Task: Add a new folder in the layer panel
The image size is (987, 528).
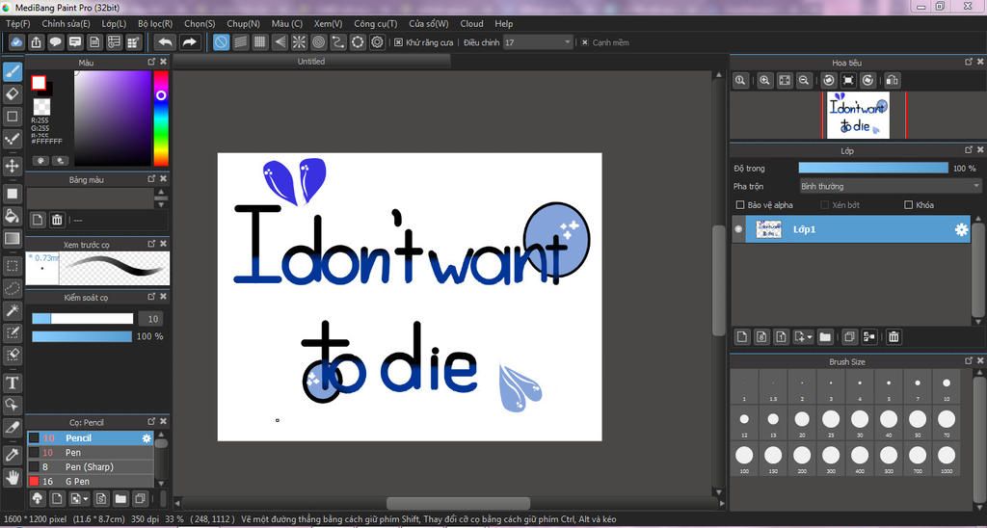Action: point(825,336)
